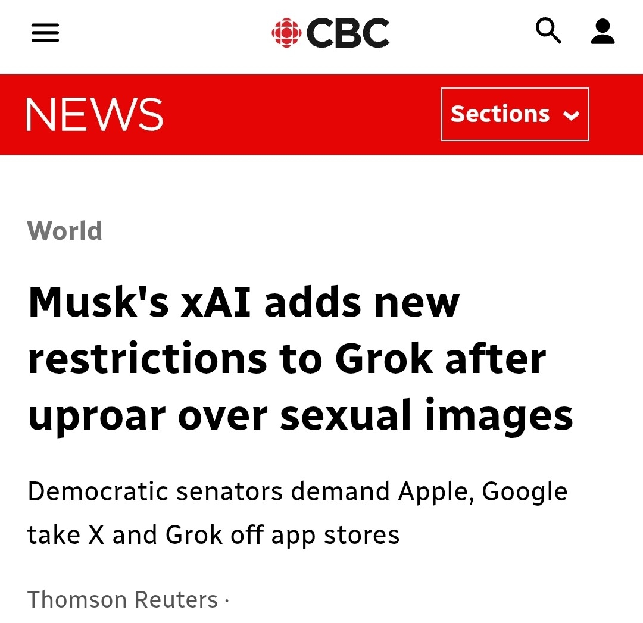Viewport: 643px width, 623px height.
Task: Click the CBC gem logo
Action: [x=286, y=33]
